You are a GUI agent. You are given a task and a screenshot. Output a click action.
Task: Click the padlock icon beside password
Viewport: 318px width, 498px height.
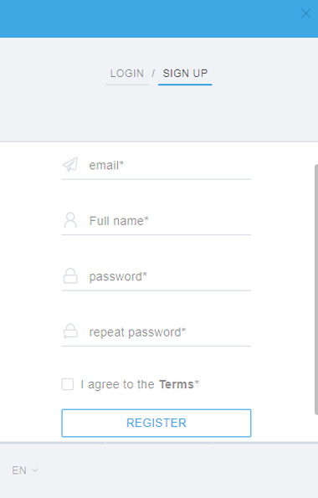(x=70, y=275)
